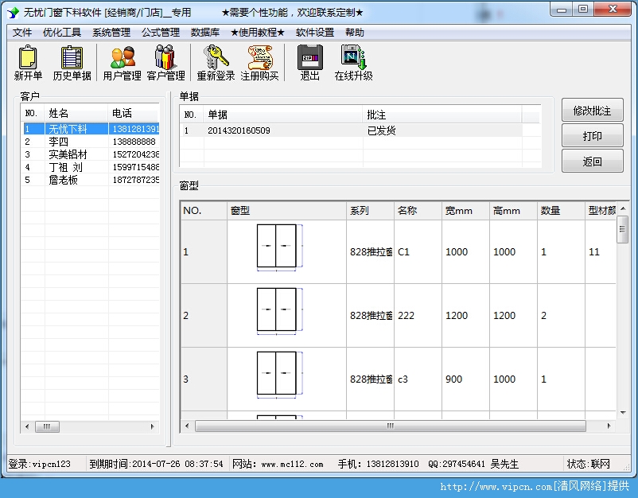Click the 已发货 annotation cell

click(x=381, y=130)
